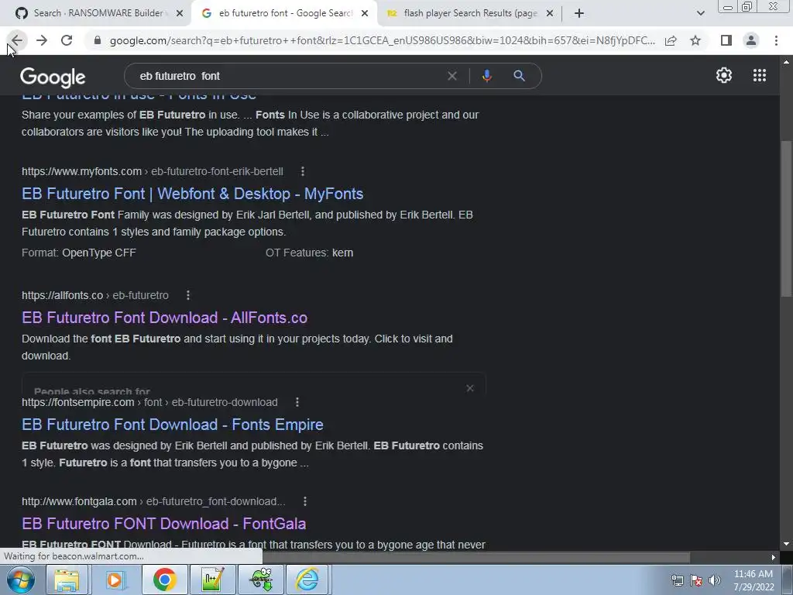The width and height of the screenshot is (793, 595).
Task: Start voice search with microphone
Action: click(486, 76)
